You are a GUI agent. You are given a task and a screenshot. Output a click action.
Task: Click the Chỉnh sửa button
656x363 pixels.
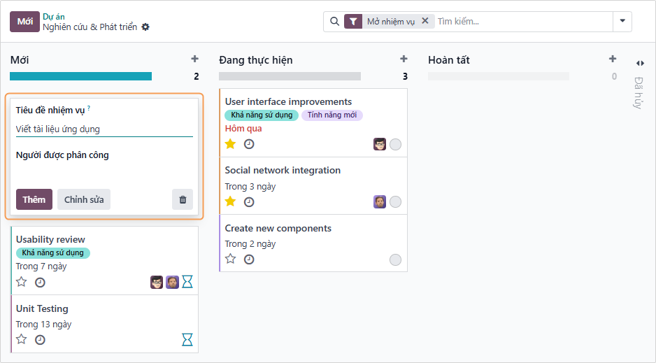pos(84,199)
